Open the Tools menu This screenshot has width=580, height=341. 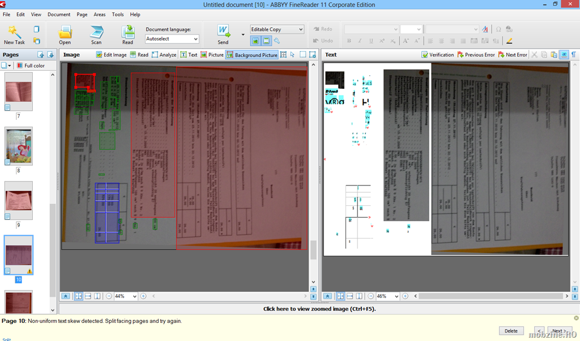(118, 14)
